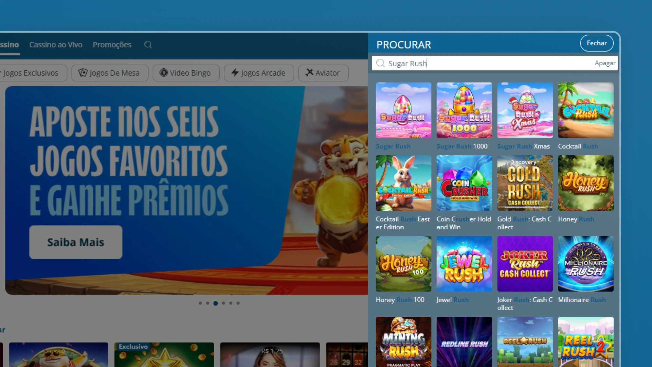This screenshot has height=367, width=652.
Task: Select the active third banner dot
Action: click(x=215, y=303)
